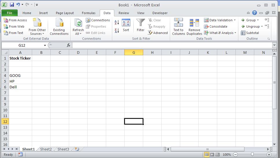Open the Group dropdown arrow
This screenshot has height=158, width=280.
pos(258,20)
